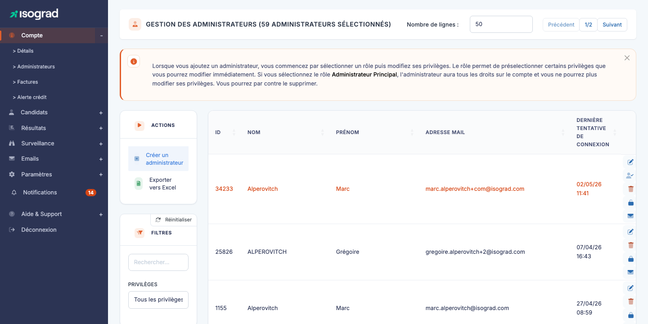Screen dimensions: 648x324
Task: Expand the Paramètres menu with its plus
Action: tap(101, 175)
